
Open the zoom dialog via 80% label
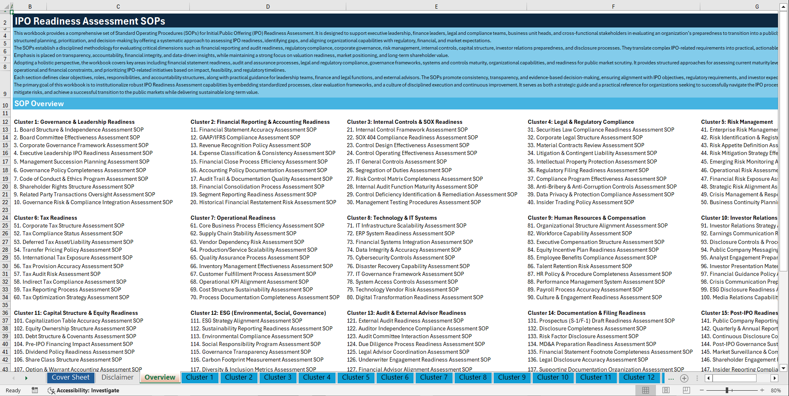click(x=775, y=390)
